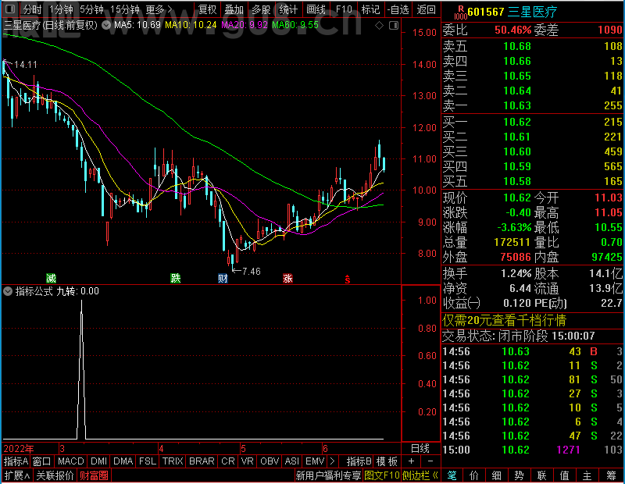Select the 5分钟 period
The width and height of the screenshot is (625, 484).
pos(91,9)
